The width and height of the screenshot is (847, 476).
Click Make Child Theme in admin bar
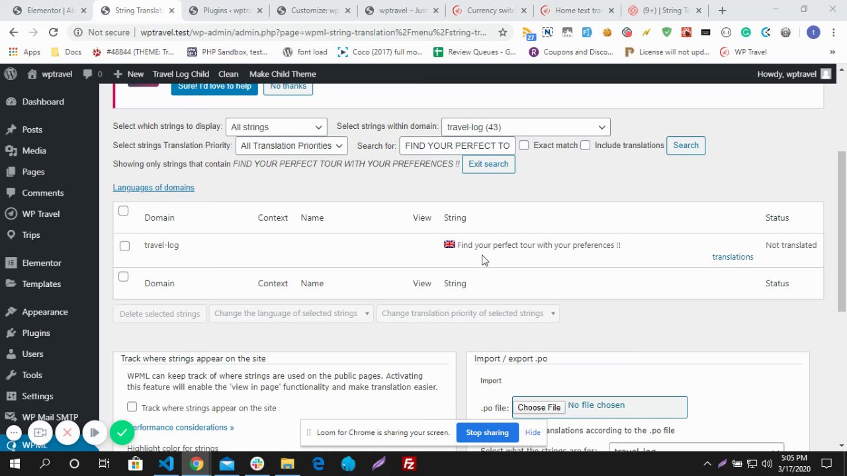point(283,74)
